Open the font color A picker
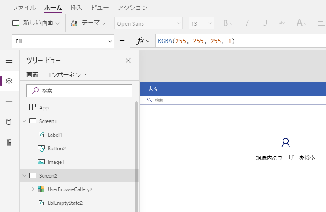This screenshot has width=326, height=212. [x=302, y=23]
